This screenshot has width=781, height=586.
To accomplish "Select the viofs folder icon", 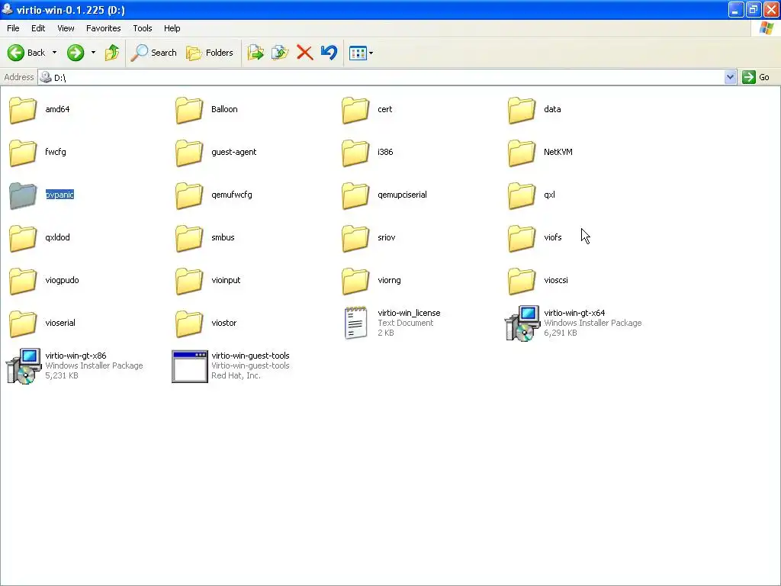I will click(x=522, y=238).
